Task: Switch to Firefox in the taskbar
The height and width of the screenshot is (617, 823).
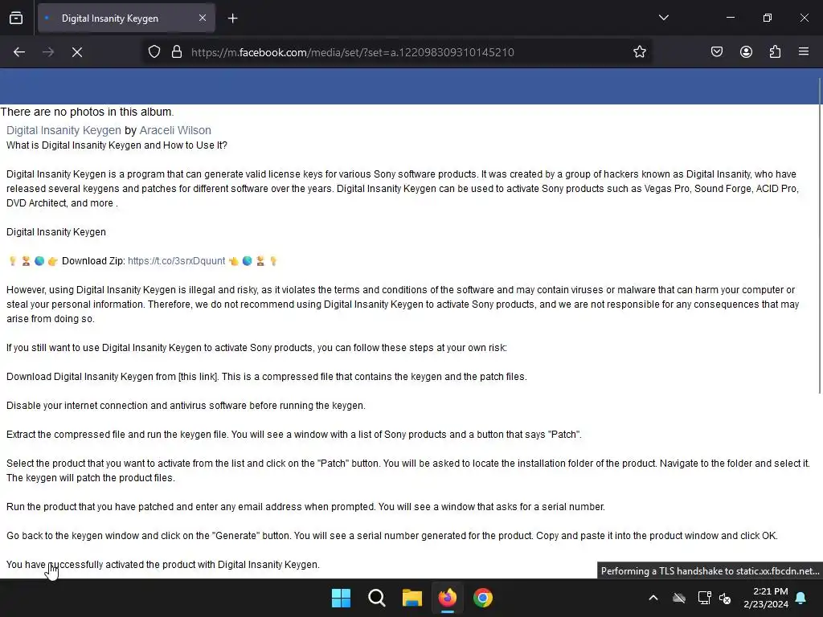Action: [448, 598]
